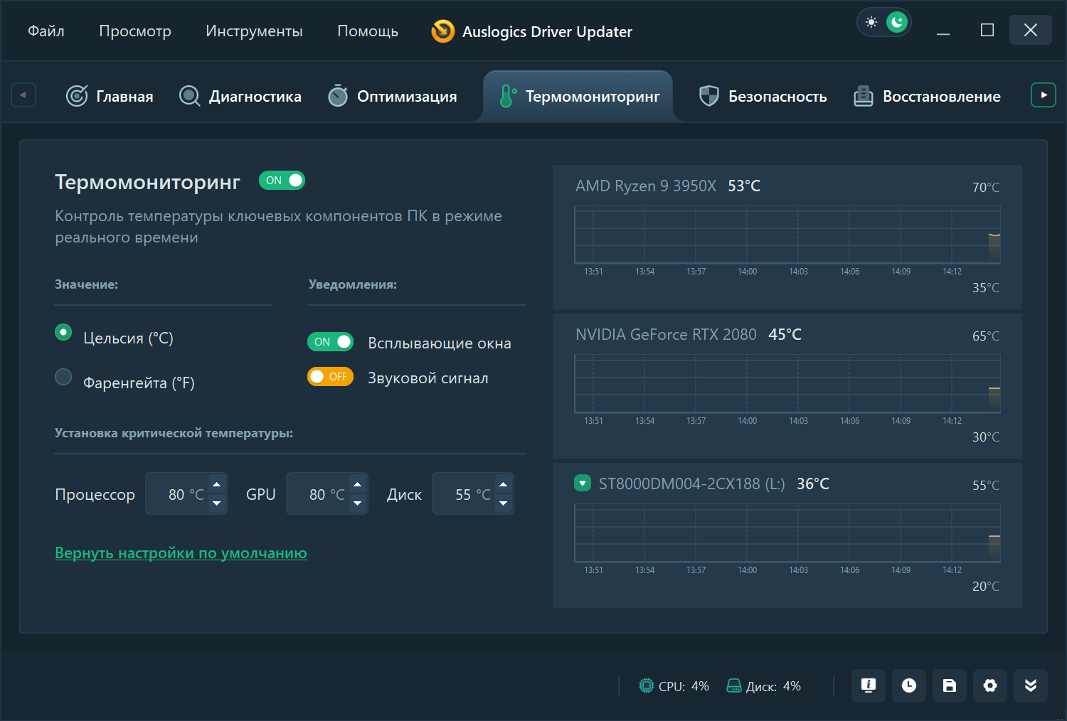Open the scheduler clock icon

pos(909,685)
